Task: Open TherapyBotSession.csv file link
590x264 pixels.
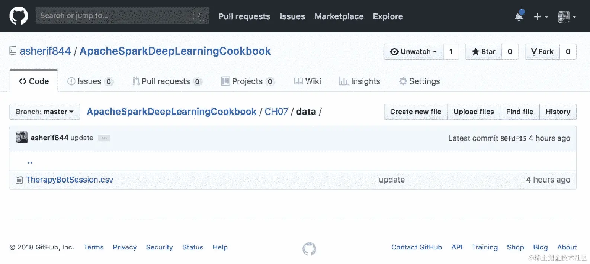Action: 70,180
